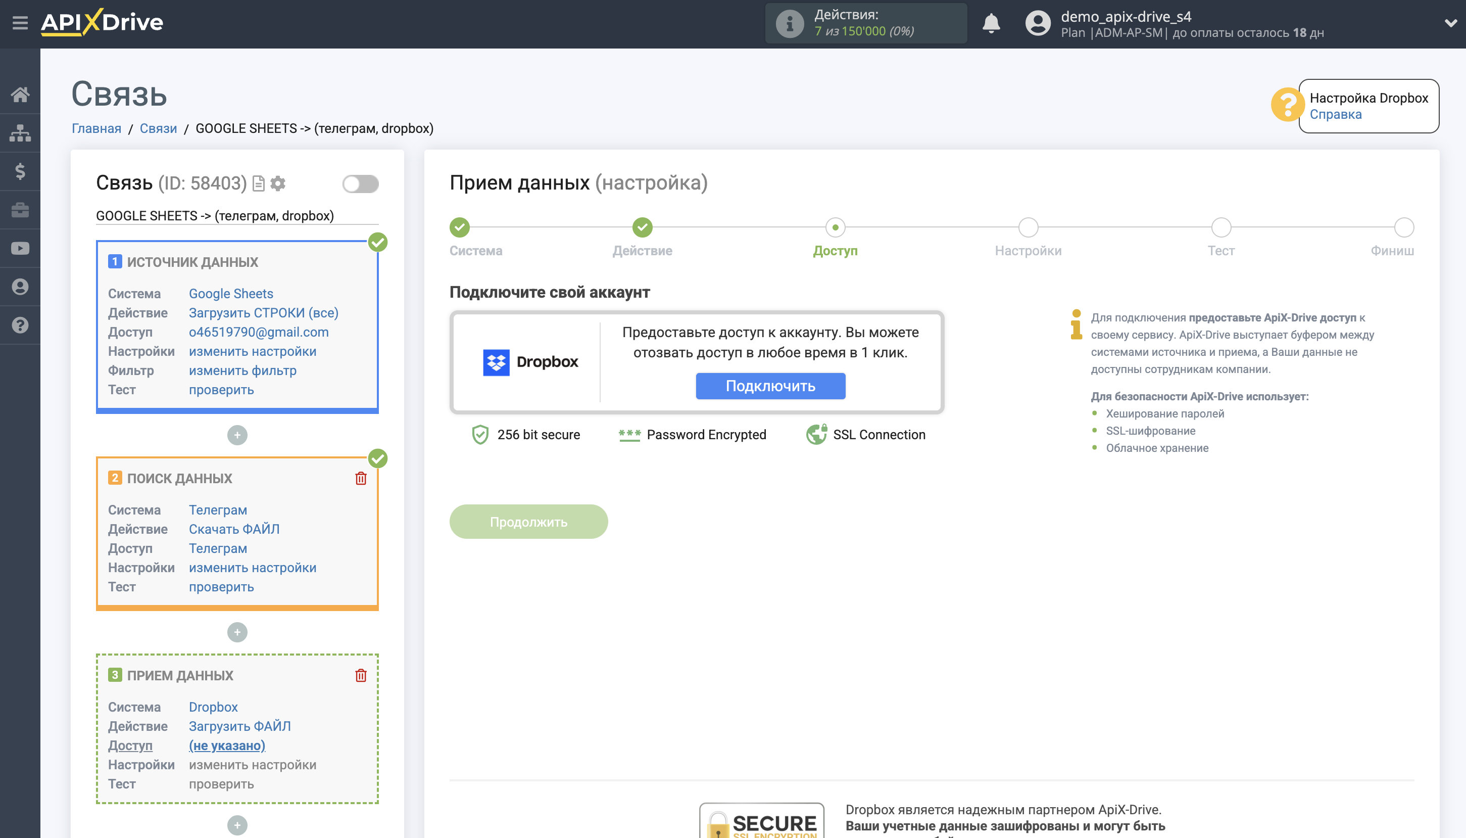The image size is (1466, 838).
Task: Click Подключить to connect Dropbox account
Action: point(771,386)
